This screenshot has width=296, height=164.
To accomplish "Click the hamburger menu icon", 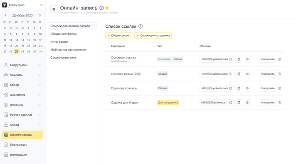I will coord(54,9).
